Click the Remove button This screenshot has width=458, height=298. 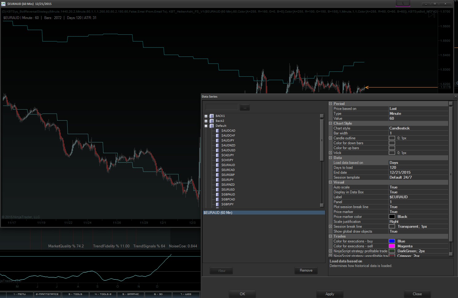click(x=306, y=270)
